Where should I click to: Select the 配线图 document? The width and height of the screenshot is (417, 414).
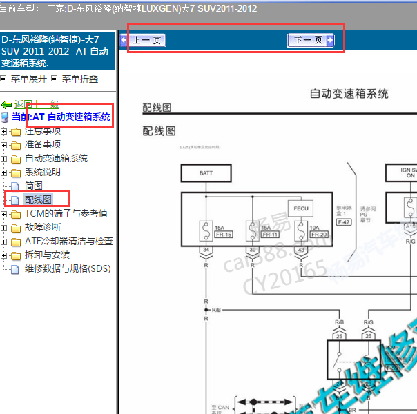click(38, 199)
